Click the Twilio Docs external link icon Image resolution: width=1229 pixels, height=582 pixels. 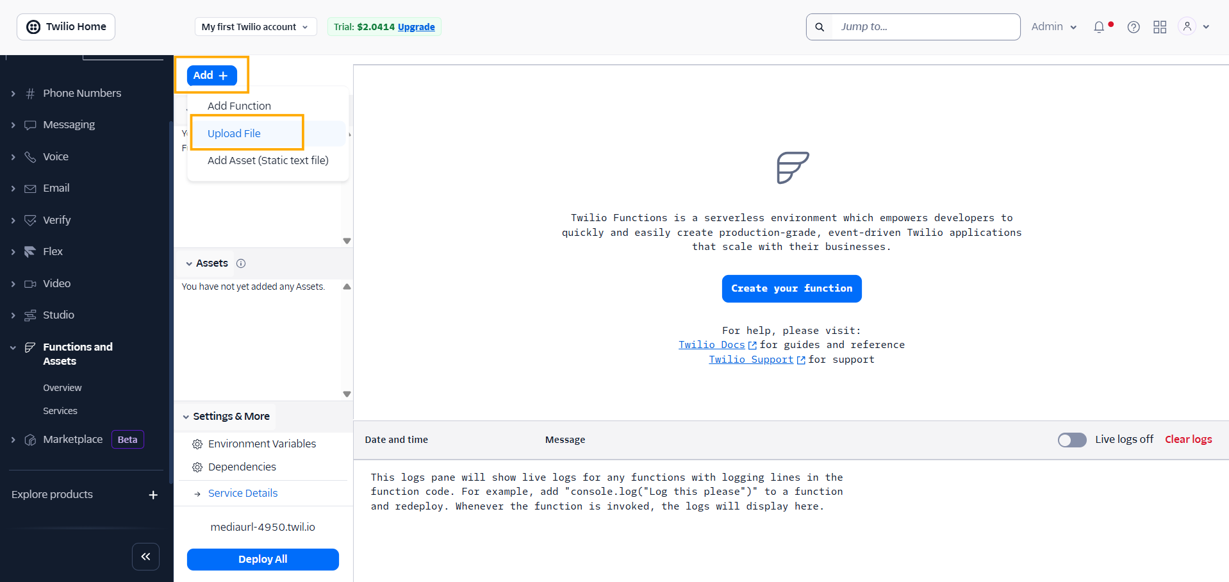point(752,345)
